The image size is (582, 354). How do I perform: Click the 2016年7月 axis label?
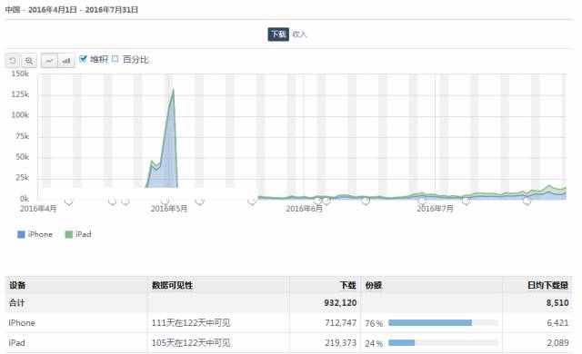pos(435,209)
